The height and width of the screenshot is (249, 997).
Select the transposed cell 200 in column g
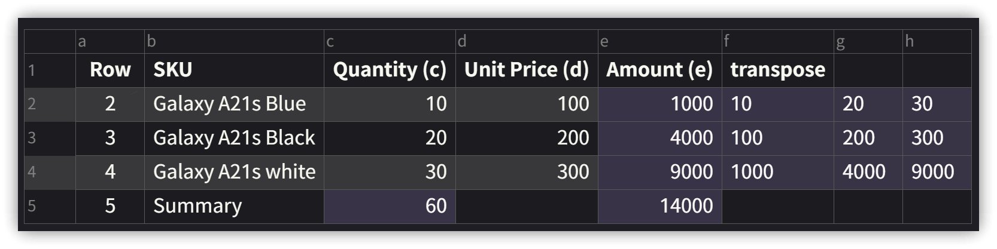868,139
